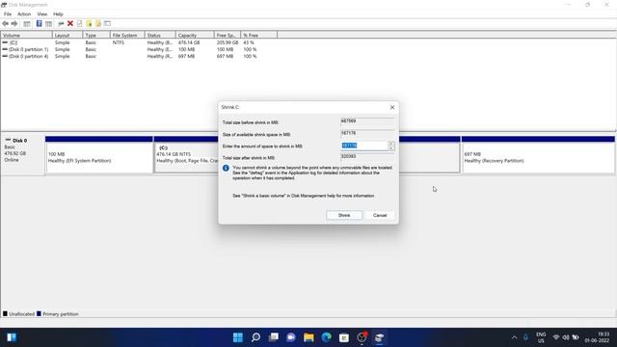Expand the hidden system tray icons chevron
The image size is (617, 347).
(x=514, y=337)
